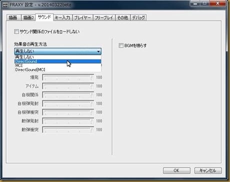This screenshot has height=182, width=230.
Task: Click the 敵弾衝突 volume slider
Action: point(68,129)
